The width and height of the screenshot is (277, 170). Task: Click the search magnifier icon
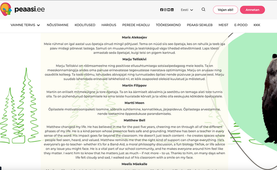click(x=203, y=10)
